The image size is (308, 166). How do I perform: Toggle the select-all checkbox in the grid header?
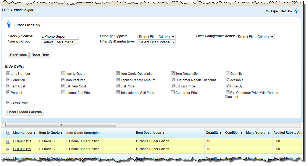click(x=8, y=133)
